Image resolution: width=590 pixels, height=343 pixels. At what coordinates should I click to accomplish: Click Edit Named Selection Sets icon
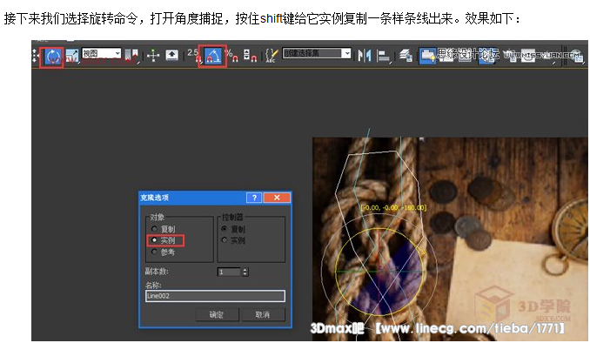[272, 56]
